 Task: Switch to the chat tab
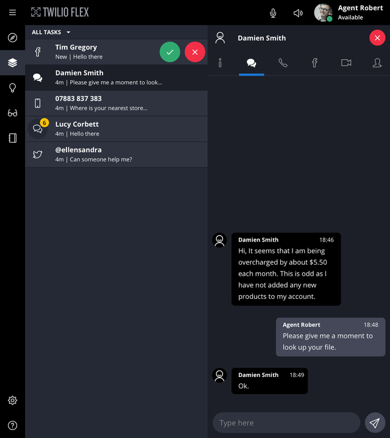click(x=251, y=63)
